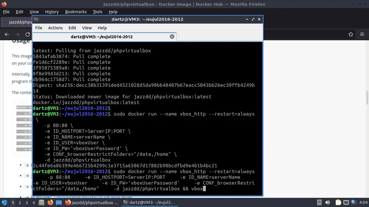Viewport: 369px width, 207px height.
Task: Switch to workspace 1
Action: (13, 202)
